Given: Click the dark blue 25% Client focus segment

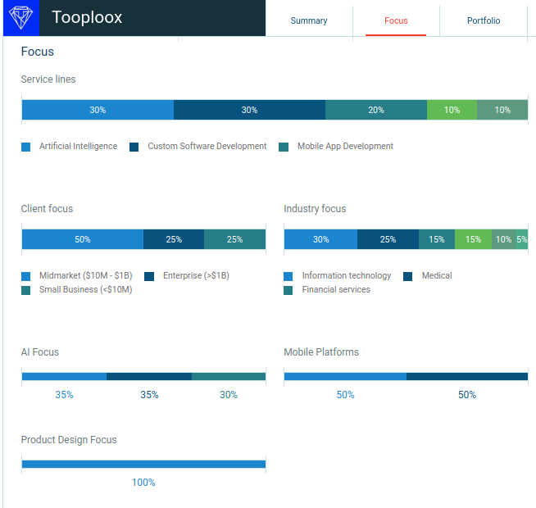Looking at the screenshot, I should [174, 239].
